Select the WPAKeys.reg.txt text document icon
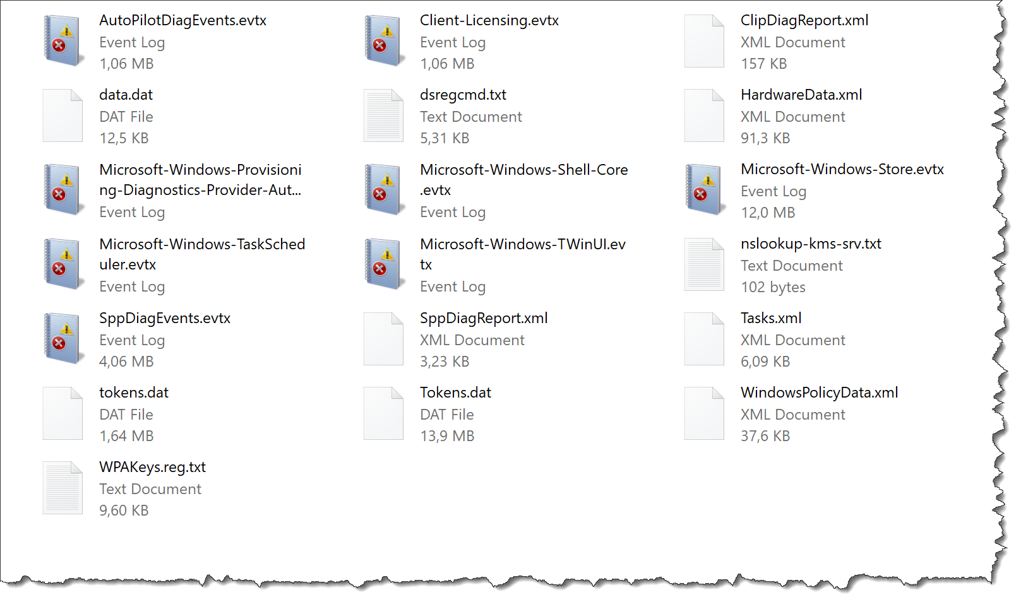 (63, 487)
